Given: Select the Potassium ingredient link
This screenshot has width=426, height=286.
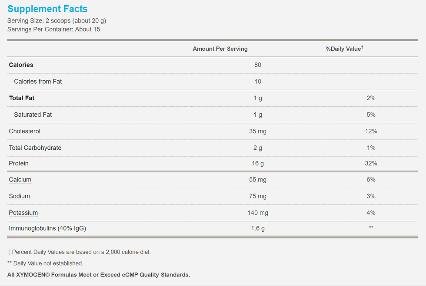Looking at the screenshot, I should click(x=23, y=213).
